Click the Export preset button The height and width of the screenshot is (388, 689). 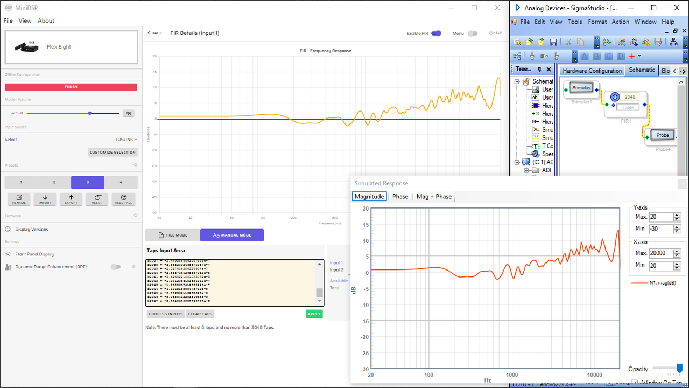[71, 199]
